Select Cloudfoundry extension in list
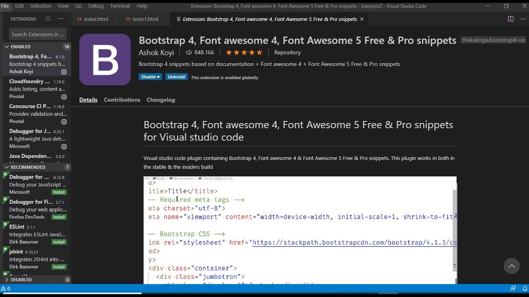The height and width of the screenshot is (297, 529). 37,89
